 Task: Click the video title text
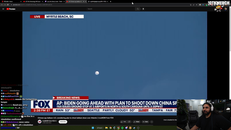75,118
